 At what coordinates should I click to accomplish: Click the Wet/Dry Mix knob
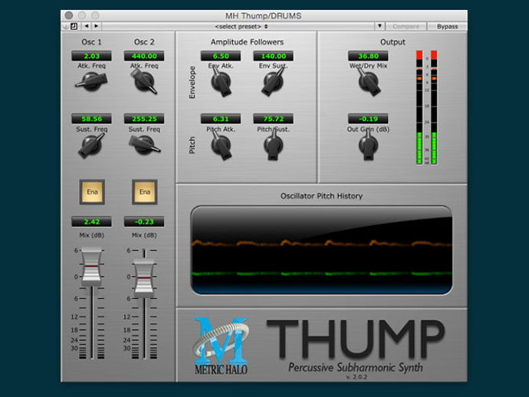click(369, 82)
